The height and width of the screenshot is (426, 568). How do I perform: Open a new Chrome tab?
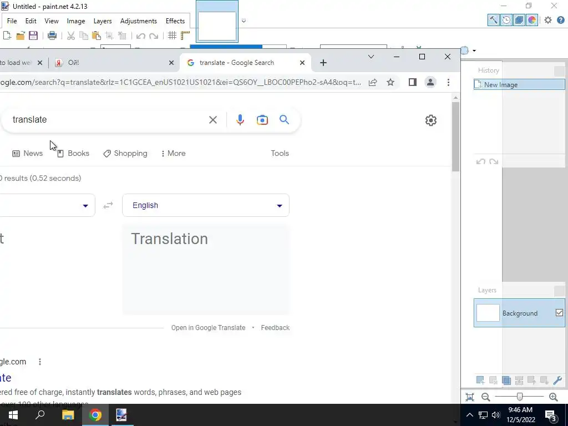[x=323, y=63]
